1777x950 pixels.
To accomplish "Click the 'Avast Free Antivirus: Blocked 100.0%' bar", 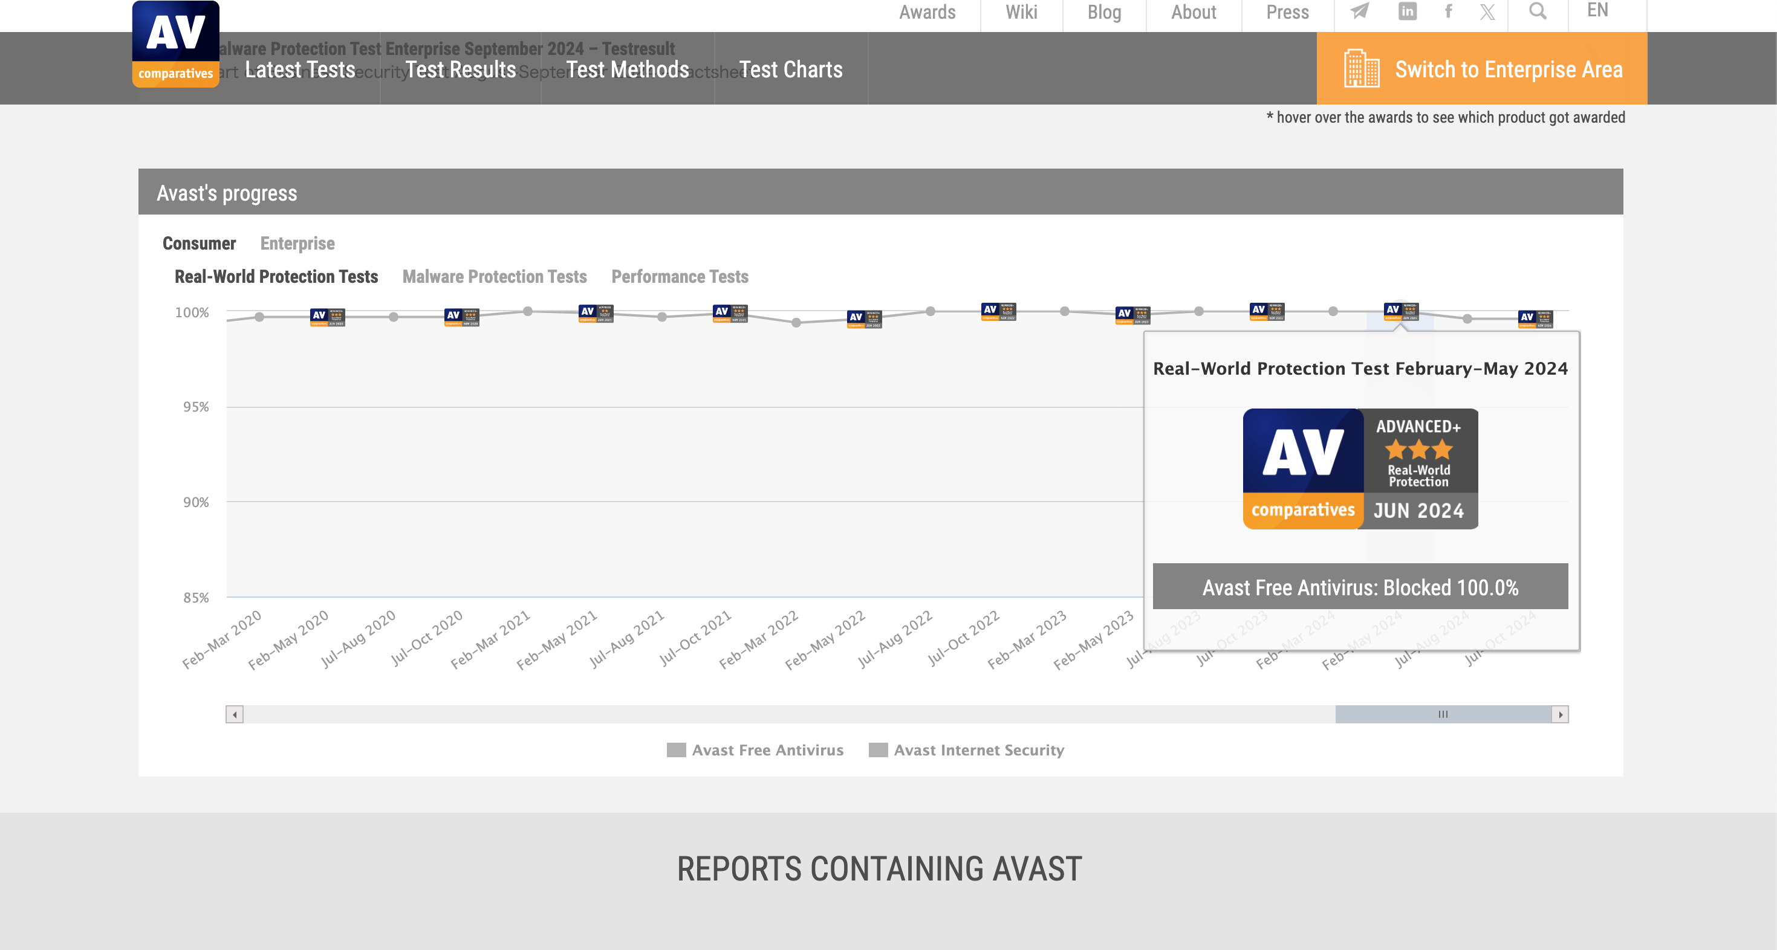I will tap(1360, 587).
